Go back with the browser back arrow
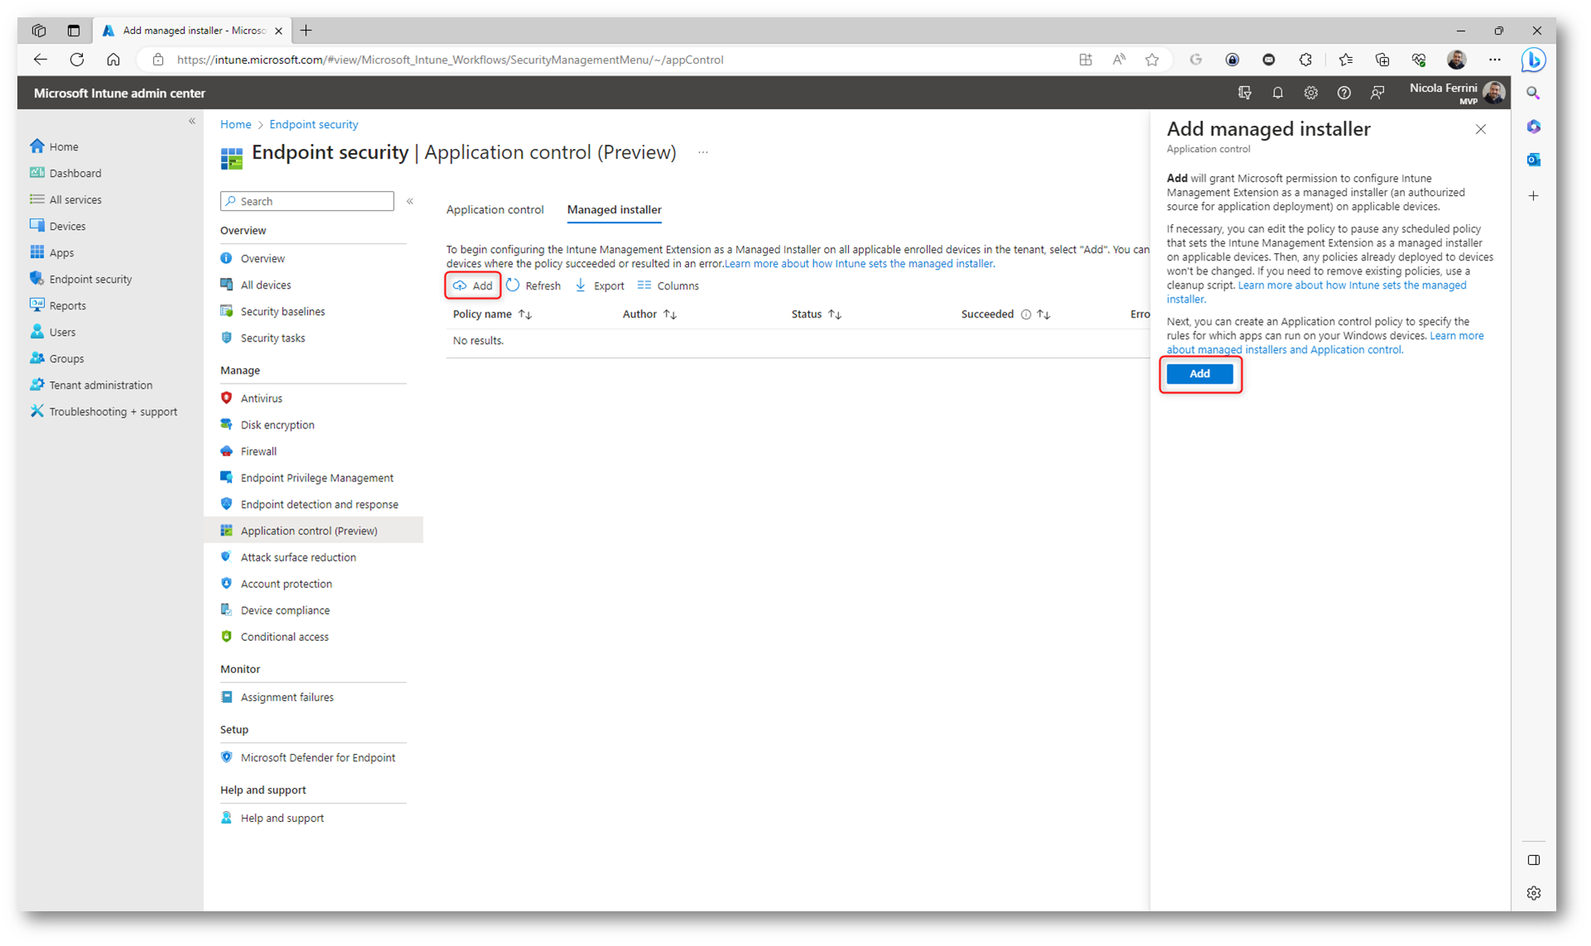Viewport: 1591px width, 946px height. [40, 60]
